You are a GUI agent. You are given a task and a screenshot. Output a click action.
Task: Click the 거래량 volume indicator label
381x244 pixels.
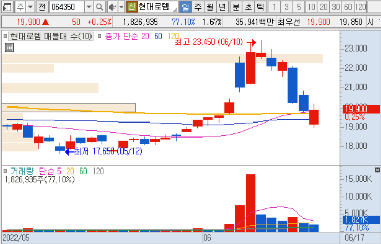22,171
